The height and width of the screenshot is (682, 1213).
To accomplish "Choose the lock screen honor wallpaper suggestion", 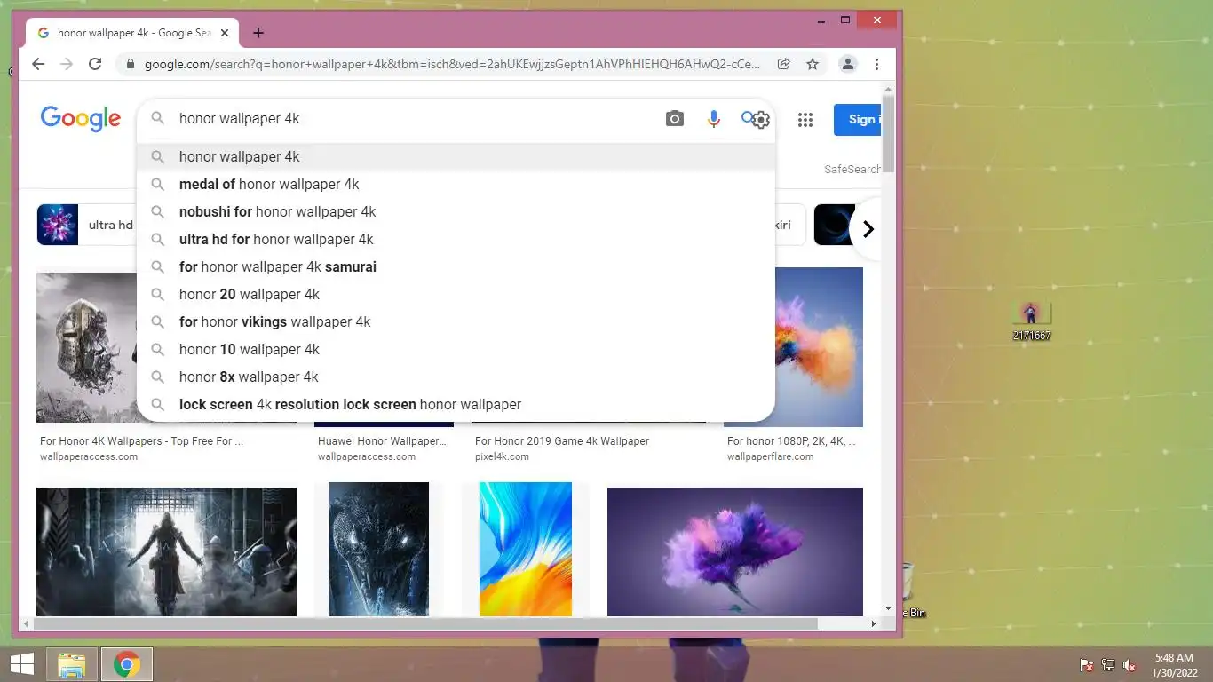I will [x=456, y=404].
